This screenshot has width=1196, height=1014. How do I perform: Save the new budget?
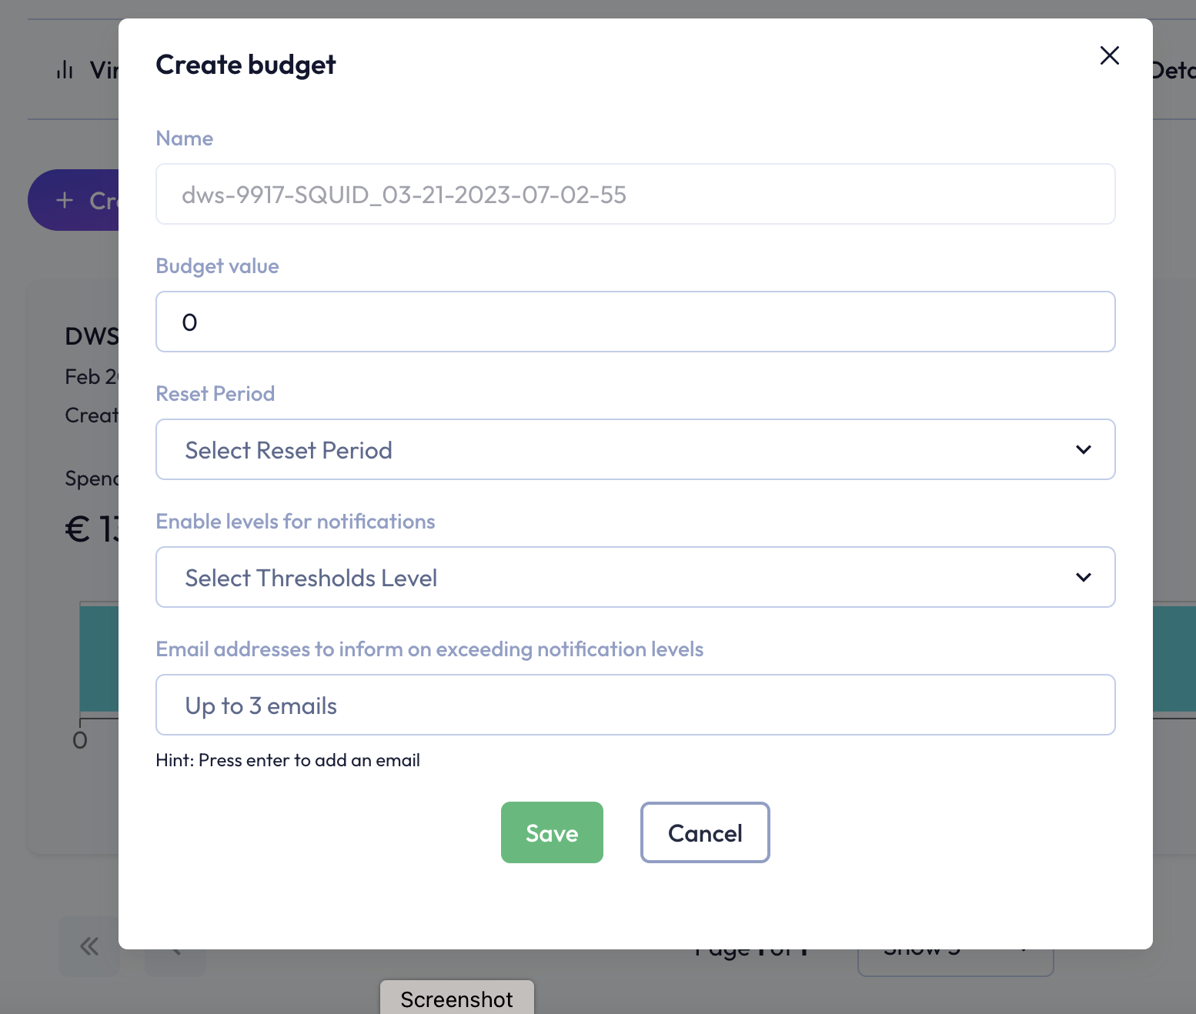(x=552, y=832)
